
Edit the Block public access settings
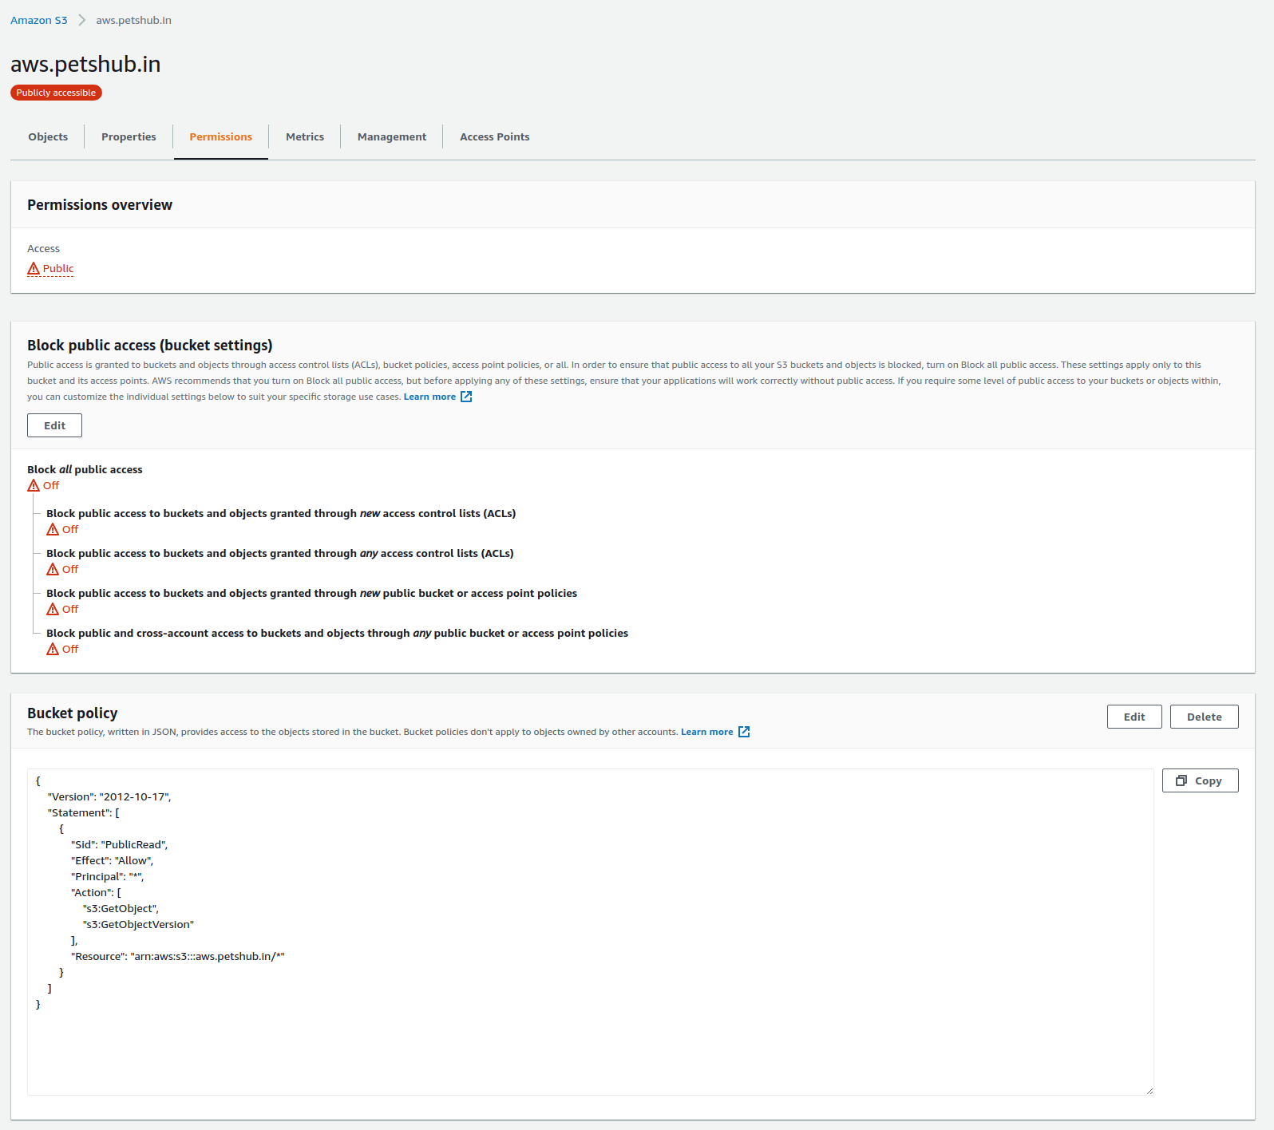tap(54, 425)
